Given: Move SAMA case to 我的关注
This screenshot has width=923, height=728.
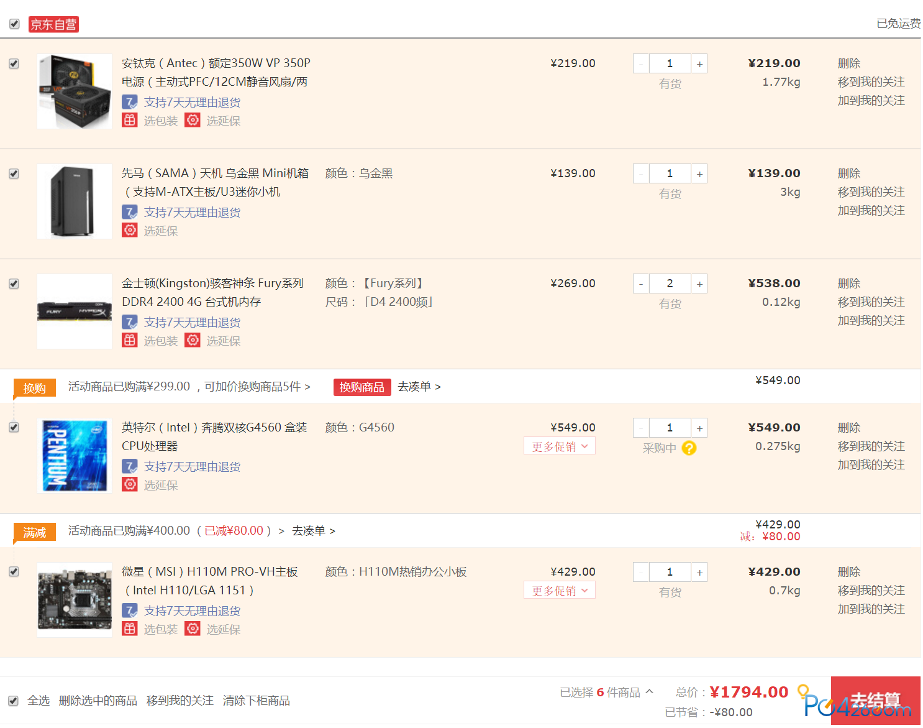Looking at the screenshot, I should (871, 192).
